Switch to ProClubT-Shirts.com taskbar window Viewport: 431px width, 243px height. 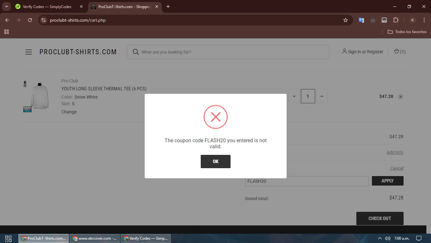point(44,238)
